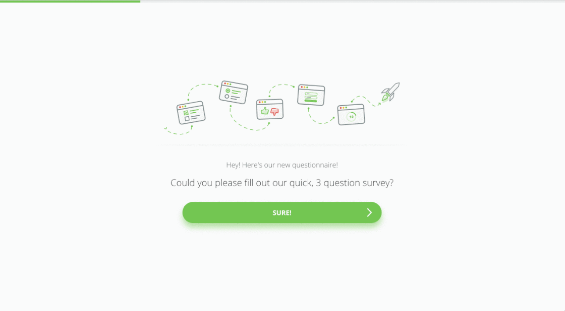Click the timer window showing 10

coord(351,115)
